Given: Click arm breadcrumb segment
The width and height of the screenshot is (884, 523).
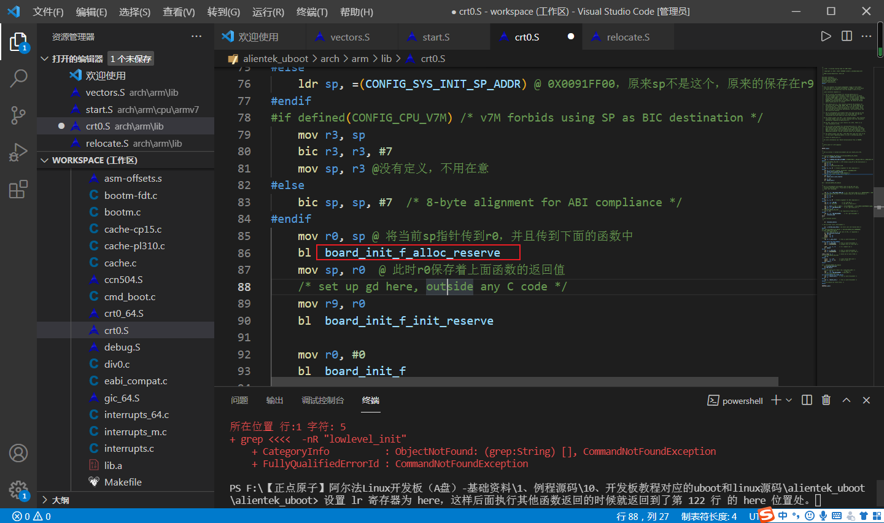Looking at the screenshot, I should (360, 58).
